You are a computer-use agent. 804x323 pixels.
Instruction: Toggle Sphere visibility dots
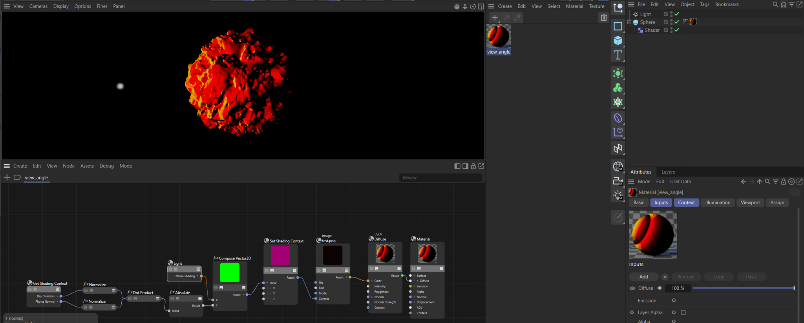point(671,22)
